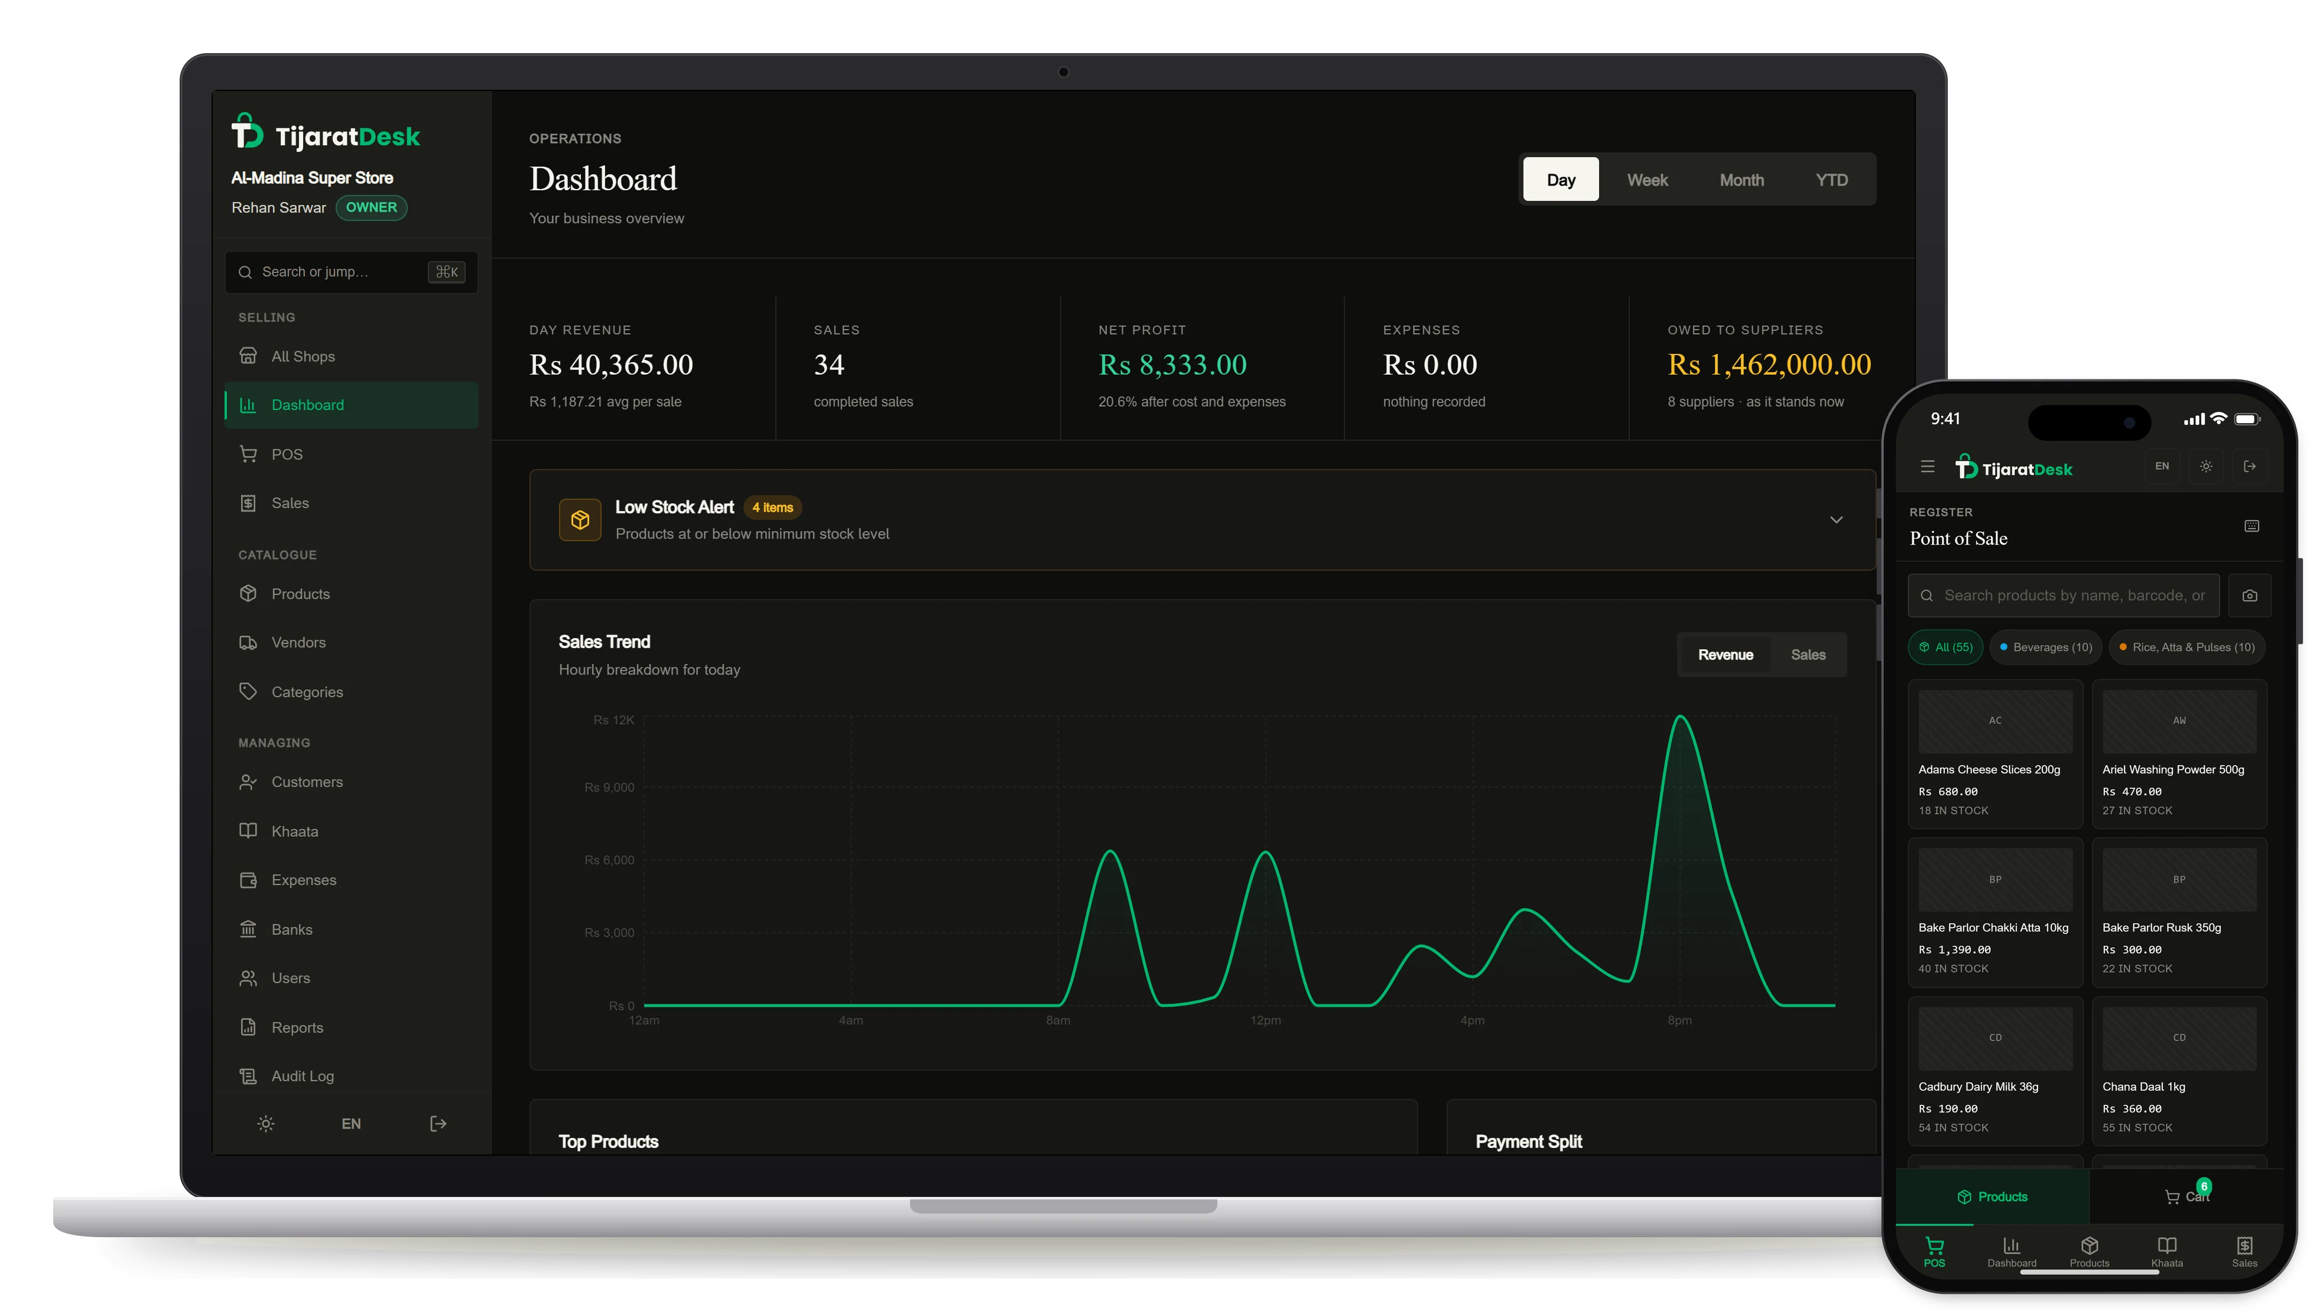
Task: Open Expenses page
Action: point(351,880)
